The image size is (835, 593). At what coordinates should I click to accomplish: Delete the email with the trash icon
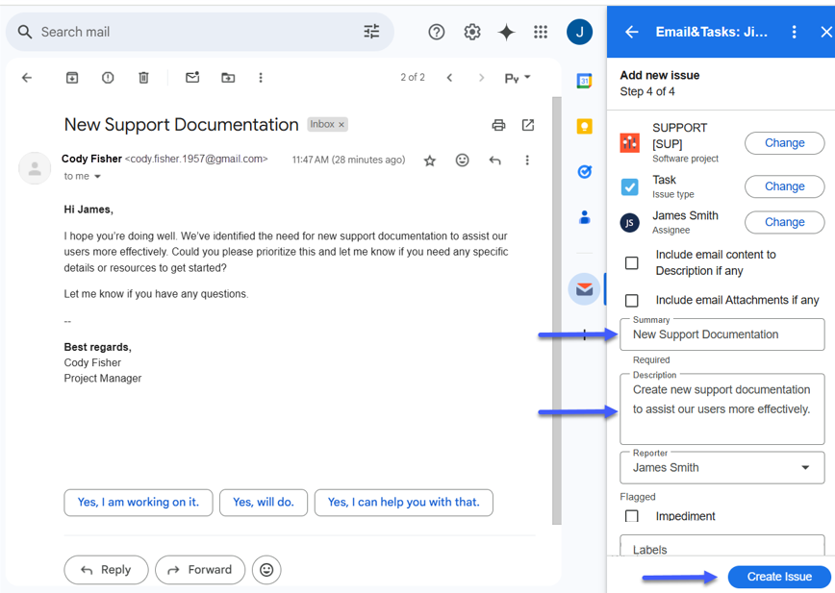click(143, 78)
